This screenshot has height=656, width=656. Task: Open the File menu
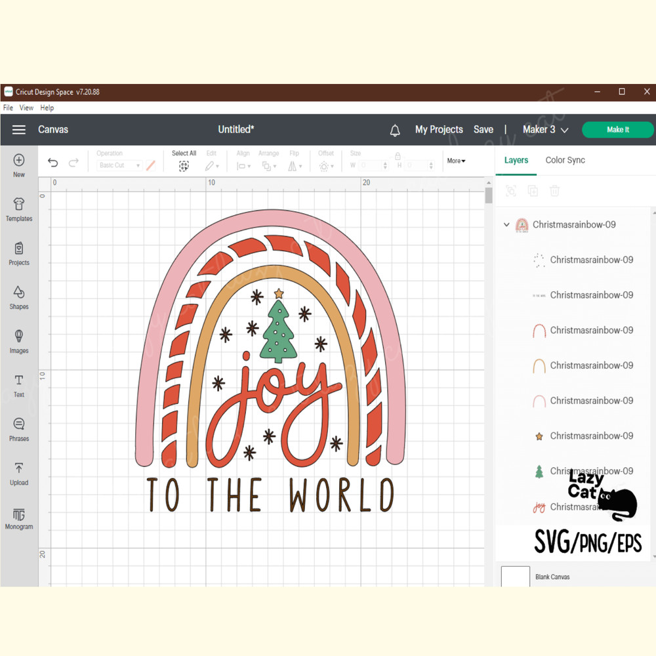click(x=8, y=108)
